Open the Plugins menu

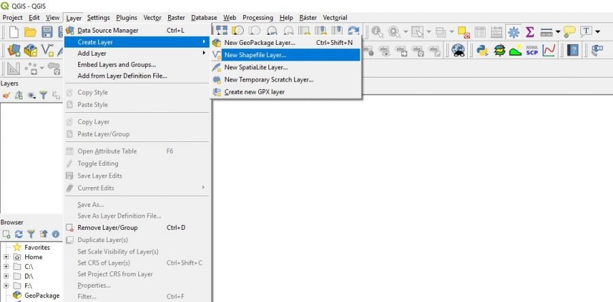tap(127, 18)
